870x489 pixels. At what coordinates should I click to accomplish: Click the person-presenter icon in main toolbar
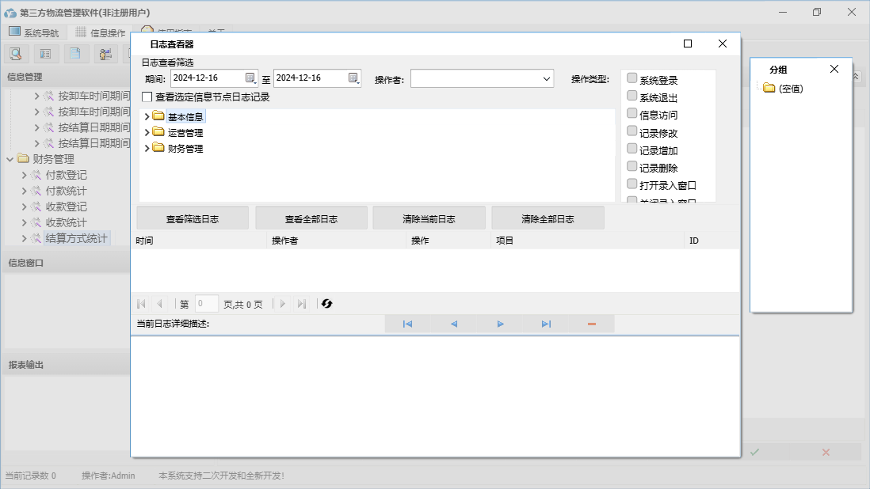105,54
